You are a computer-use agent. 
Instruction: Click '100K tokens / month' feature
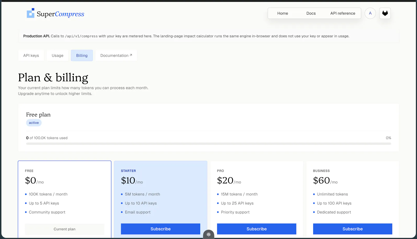[48, 194]
